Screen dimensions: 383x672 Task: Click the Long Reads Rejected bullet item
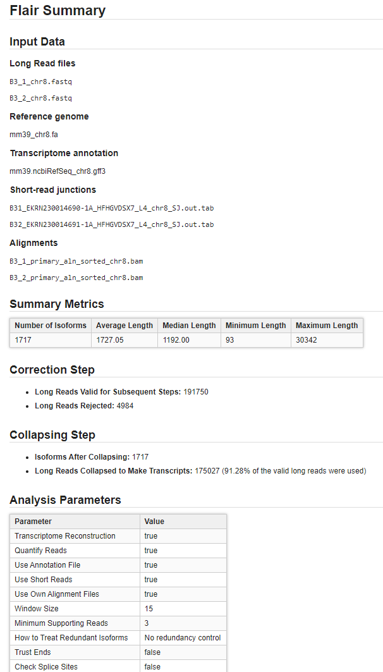[84, 406]
